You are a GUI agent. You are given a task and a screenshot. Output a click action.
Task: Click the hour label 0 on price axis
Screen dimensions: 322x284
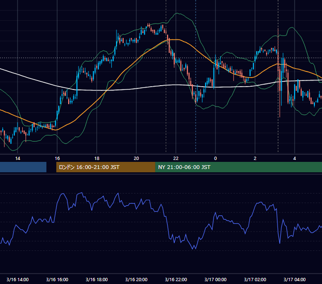pos(215,159)
